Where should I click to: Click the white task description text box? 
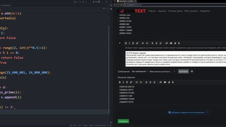coord(176,59)
